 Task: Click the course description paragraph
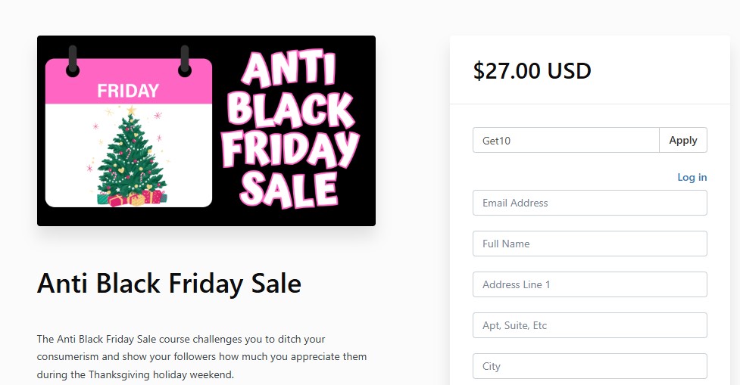coord(201,356)
